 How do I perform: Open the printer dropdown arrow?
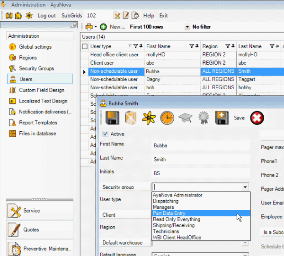(96, 27)
